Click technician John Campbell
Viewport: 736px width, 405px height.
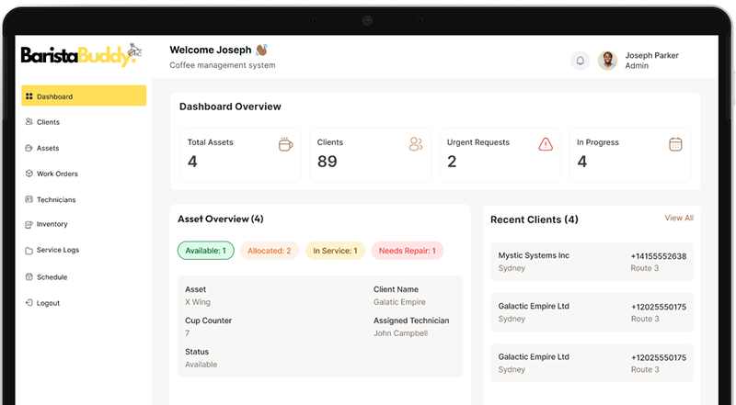(400, 333)
